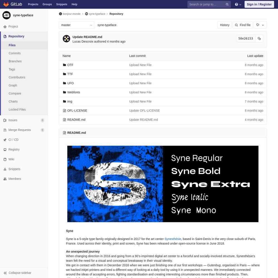Click syne-typeface path next to branch selector
The height and width of the screenshot is (278, 278).
[107, 25]
